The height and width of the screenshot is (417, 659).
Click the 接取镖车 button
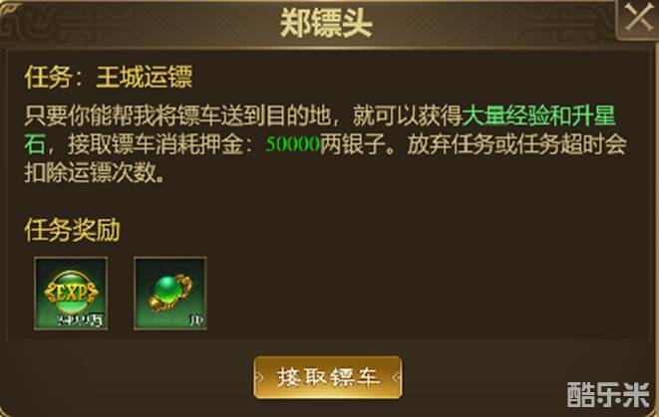(328, 377)
